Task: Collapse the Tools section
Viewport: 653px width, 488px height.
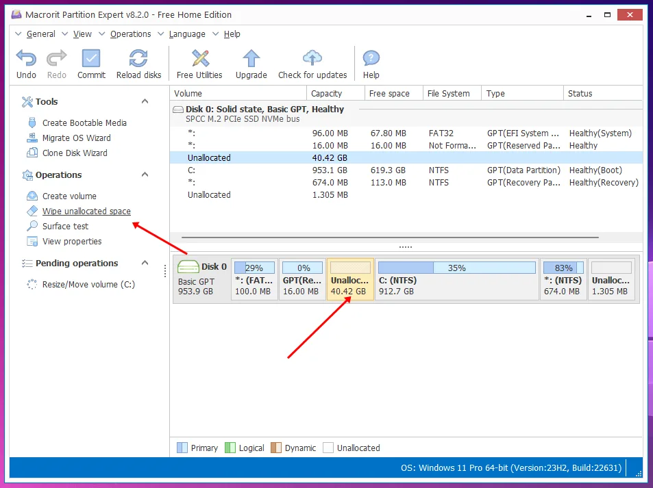Action: click(144, 101)
